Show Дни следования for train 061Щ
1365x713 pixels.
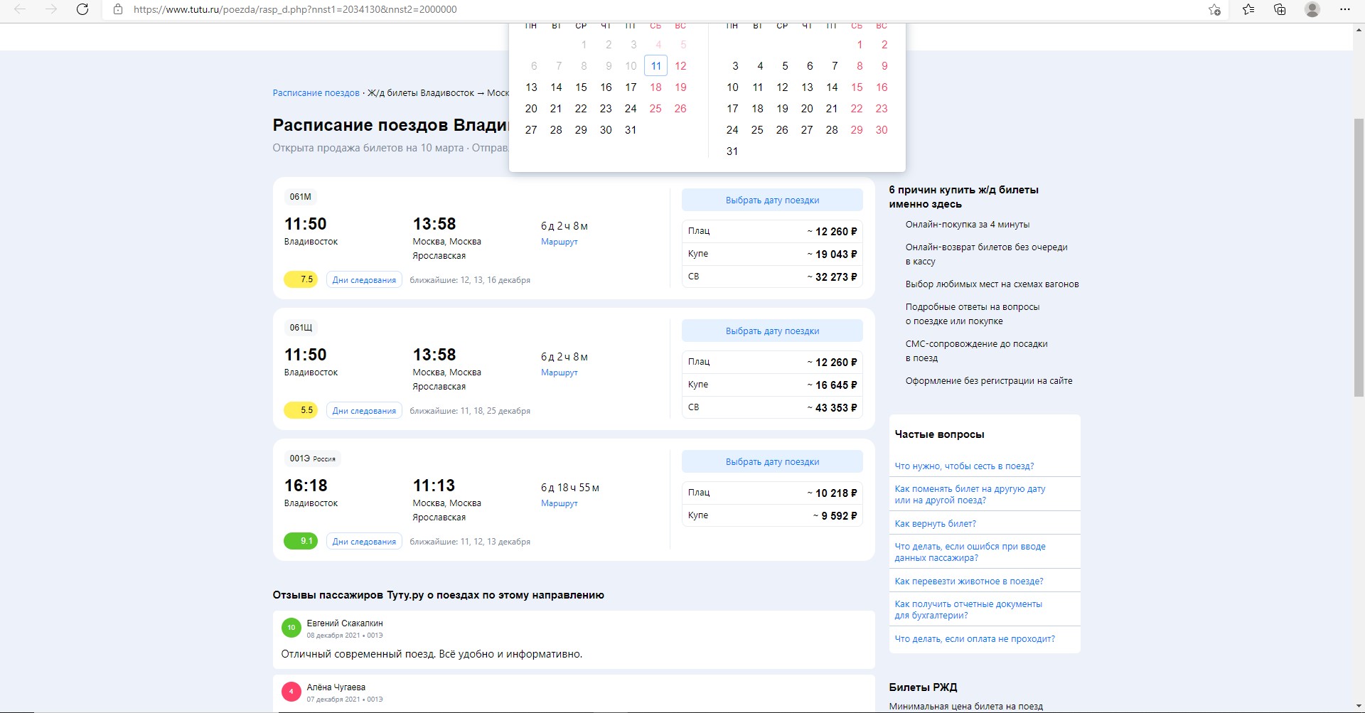[x=364, y=411]
